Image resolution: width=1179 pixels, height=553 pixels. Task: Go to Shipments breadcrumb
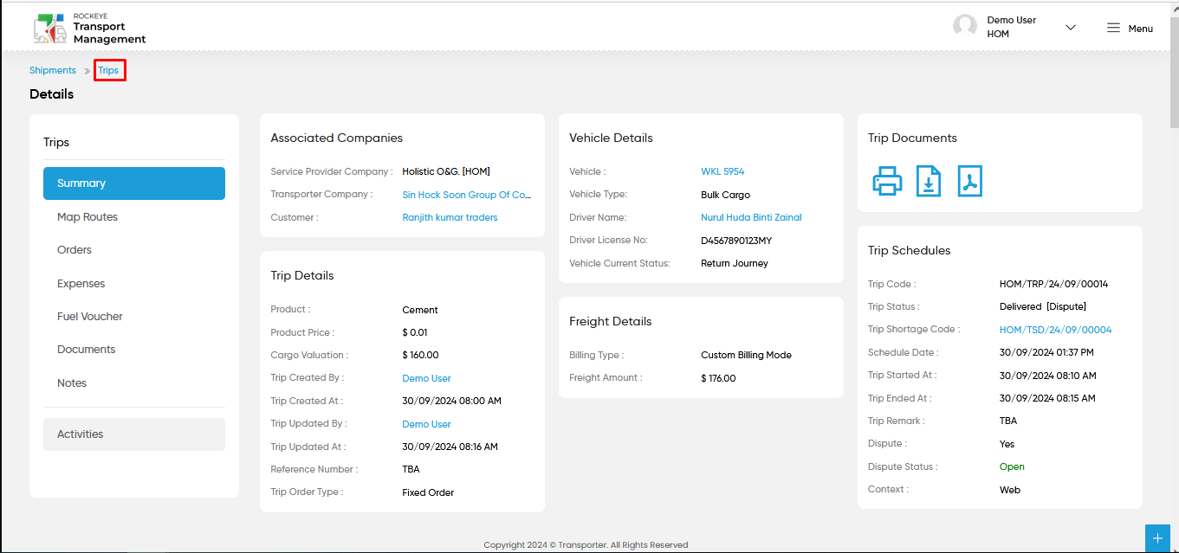tap(53, 70)
